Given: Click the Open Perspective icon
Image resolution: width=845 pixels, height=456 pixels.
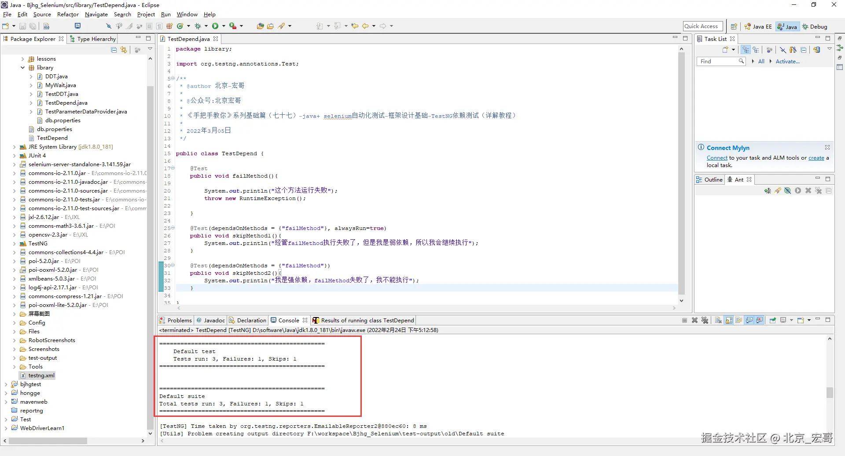Looking at the screenshot, I should tap(734, 26).
